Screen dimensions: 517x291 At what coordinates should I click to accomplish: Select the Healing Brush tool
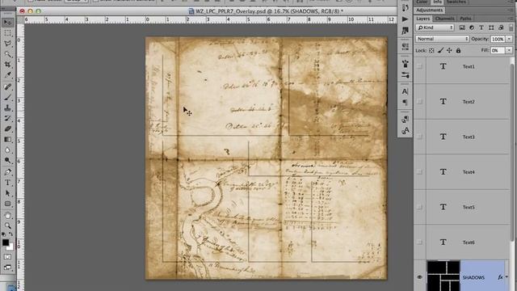tap(7, 86)
